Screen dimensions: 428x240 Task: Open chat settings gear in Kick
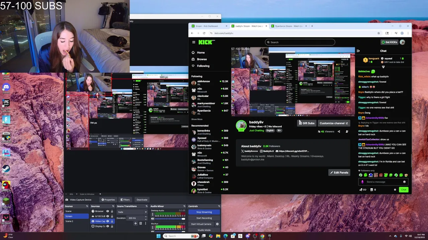tap(395, 190)
